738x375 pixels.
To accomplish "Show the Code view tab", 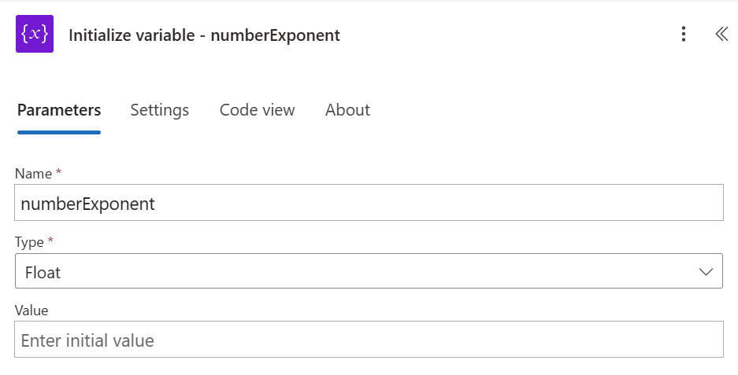I will pos(257,110).
